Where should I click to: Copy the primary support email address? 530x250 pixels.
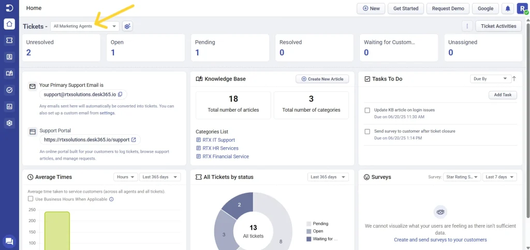tap(120, 95)
